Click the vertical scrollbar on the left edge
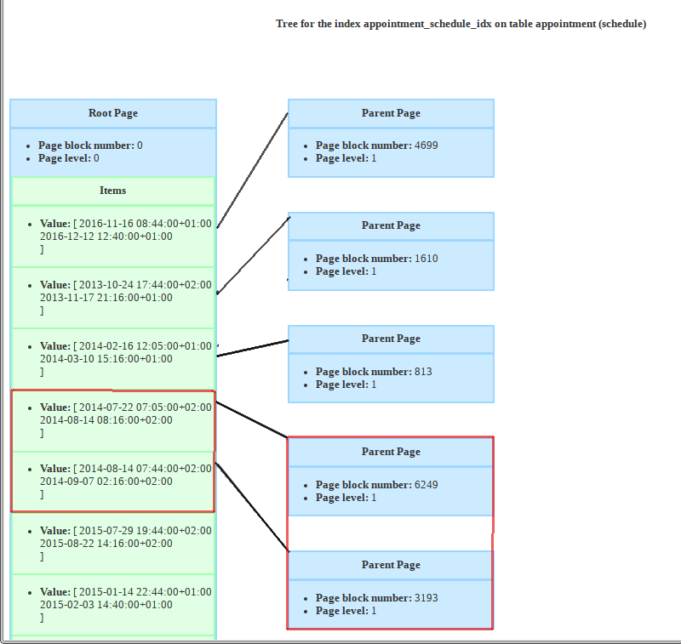The width and height of the screenshot is (681, 644). 3,323
